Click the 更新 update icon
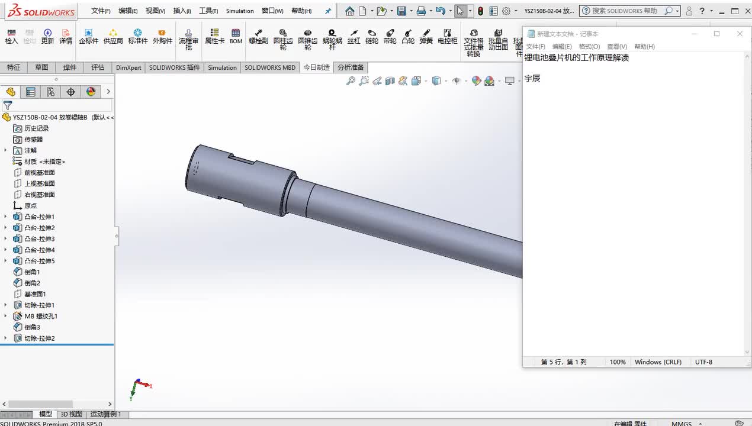 [x=48, y=37]
